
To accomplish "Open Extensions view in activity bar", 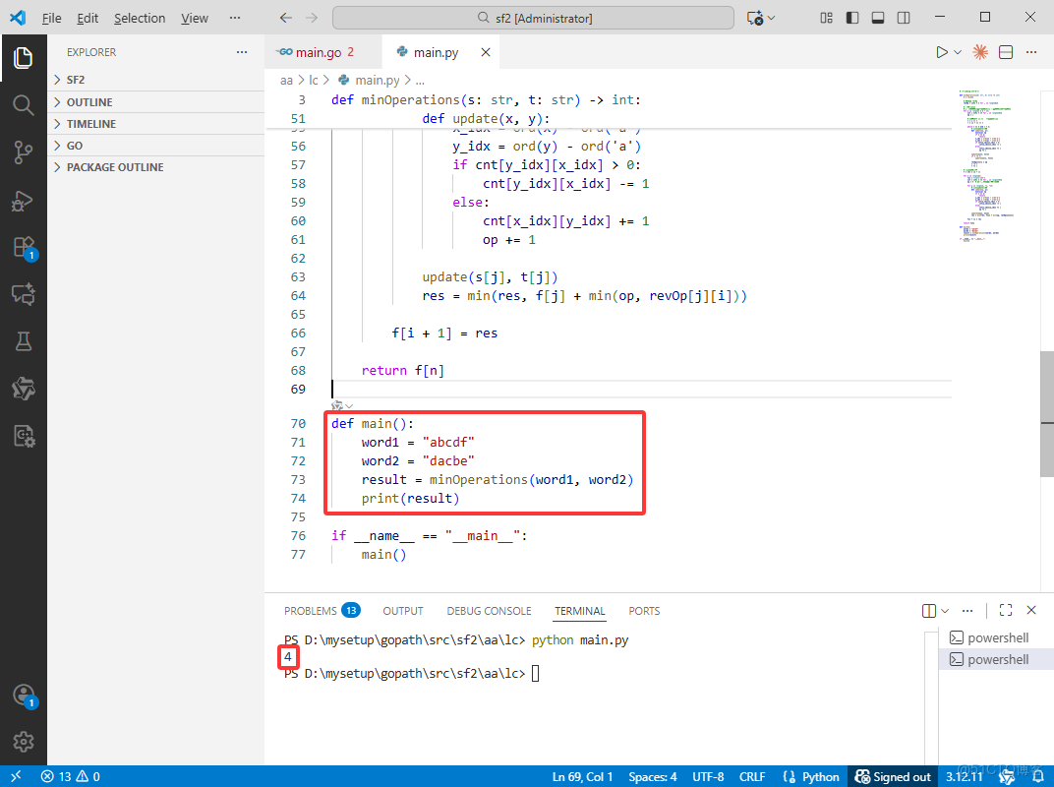I will coord(24,247).
